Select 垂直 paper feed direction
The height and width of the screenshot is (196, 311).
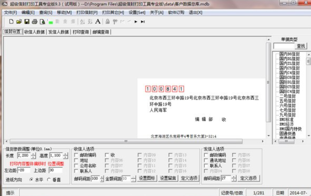coord(49,180)
